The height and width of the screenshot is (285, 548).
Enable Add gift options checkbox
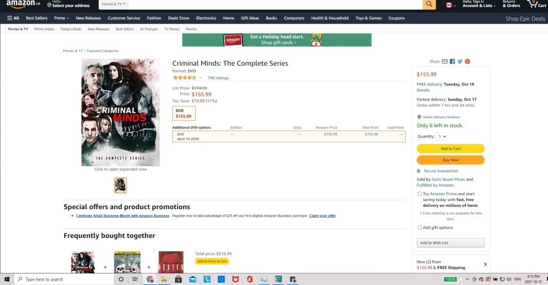pyautogui.click(x=420, y=227)
